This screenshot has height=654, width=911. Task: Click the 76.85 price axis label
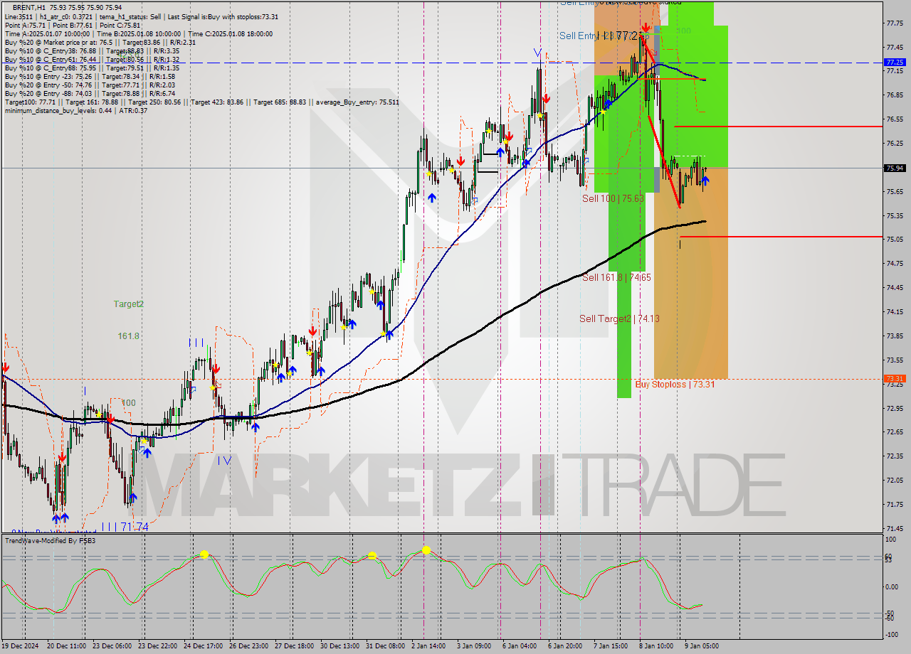tap(895, 95)
